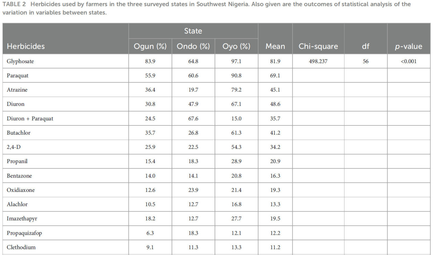Select the State header cell

[x=193, y=31]
